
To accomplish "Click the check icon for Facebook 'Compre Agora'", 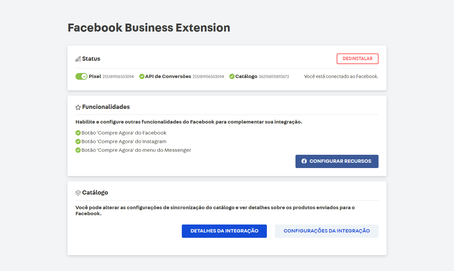I will [78, 133].
